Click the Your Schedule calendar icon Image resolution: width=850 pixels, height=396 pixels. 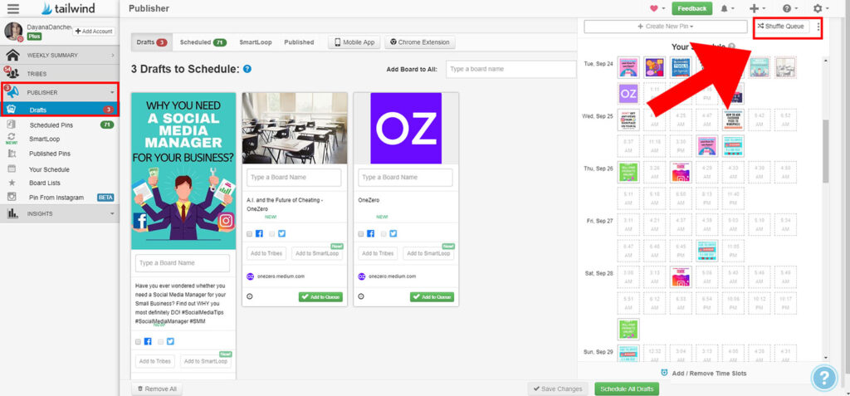pyautogui.click(x=12, y=169)
